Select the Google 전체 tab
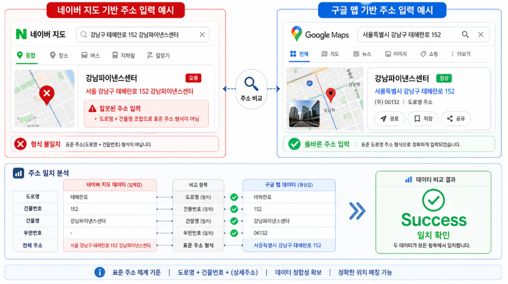The image size is (508, 284). 299,54
